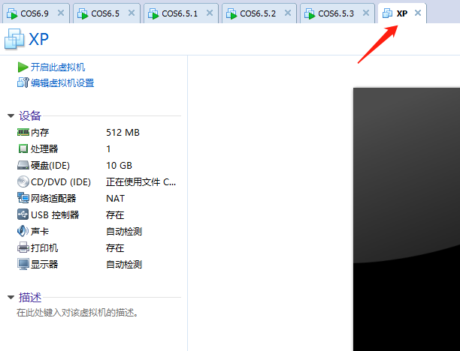Image resolution: width=460 pixels, height=351 pixels.
Task: Click the printer icon
Action: pos(23,247)
